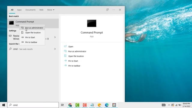Image resolution: width=192 pixels, height=108 pixels.
Task: Click the shield icon beside right-pane Run as administrator
Action: [65, 51]
